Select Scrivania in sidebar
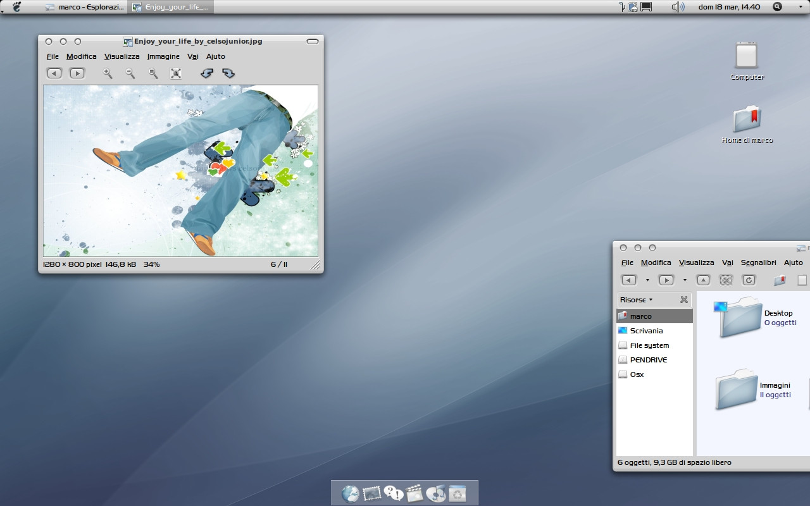810x506 pixels. (x=655, y=331)
